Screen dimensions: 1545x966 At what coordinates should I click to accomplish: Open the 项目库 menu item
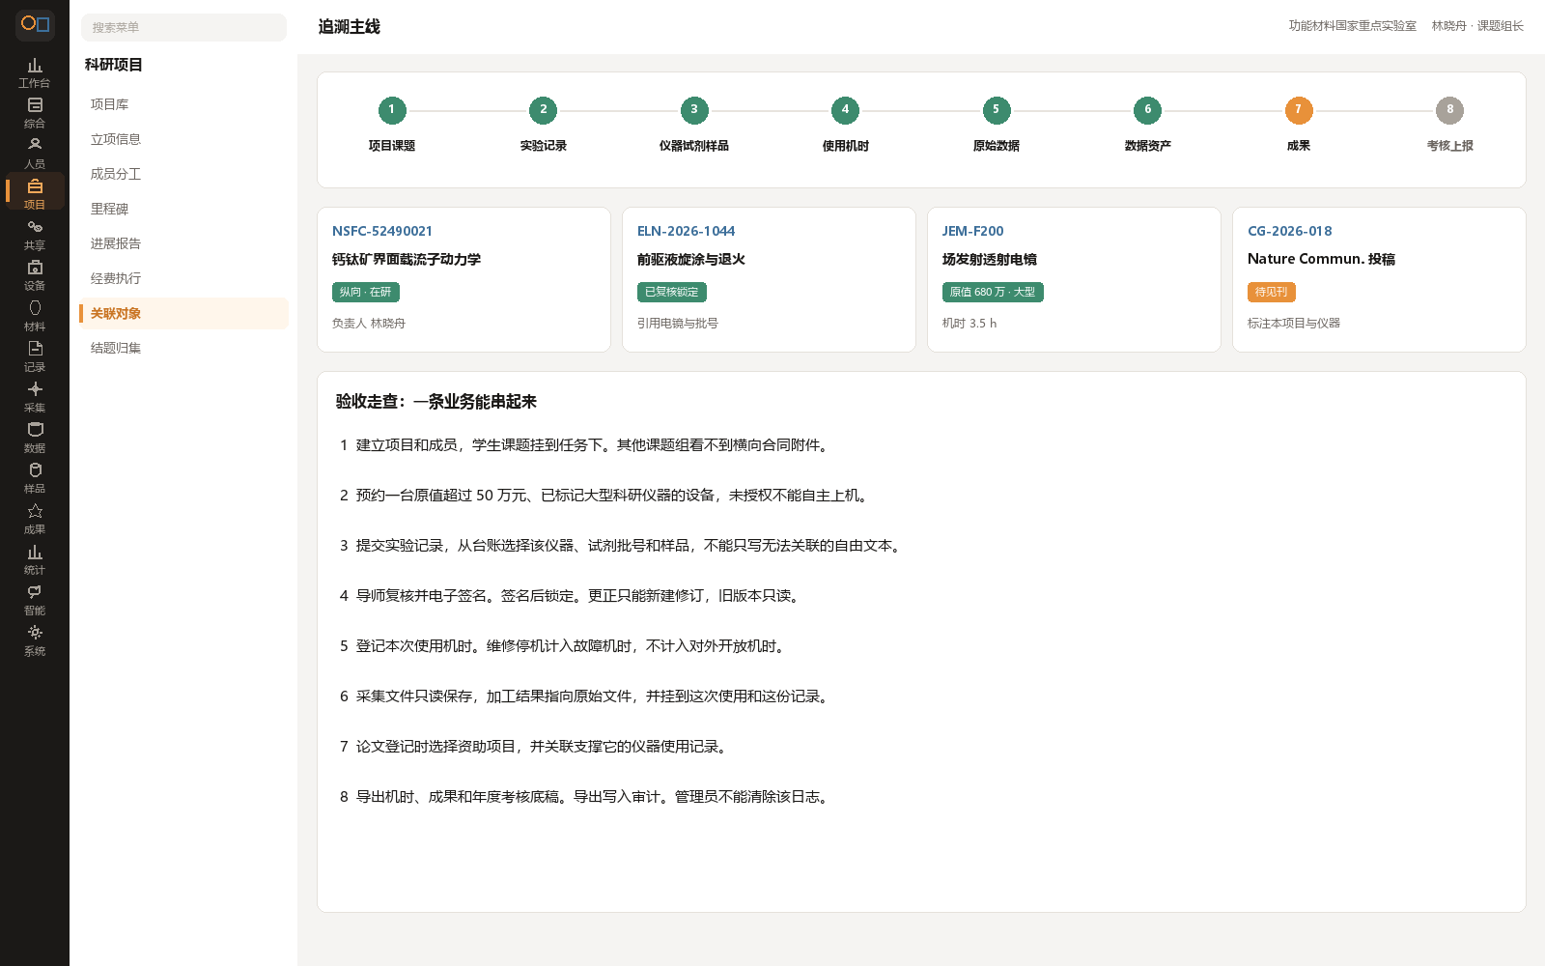[x=183, y=104]
